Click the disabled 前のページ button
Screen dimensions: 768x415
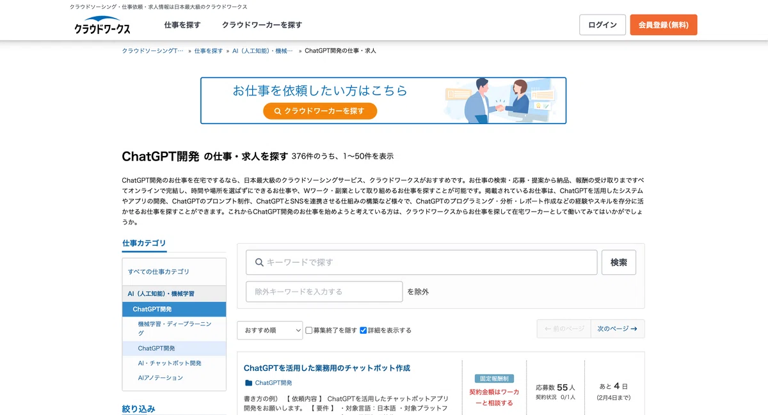[x=564, y=329]
